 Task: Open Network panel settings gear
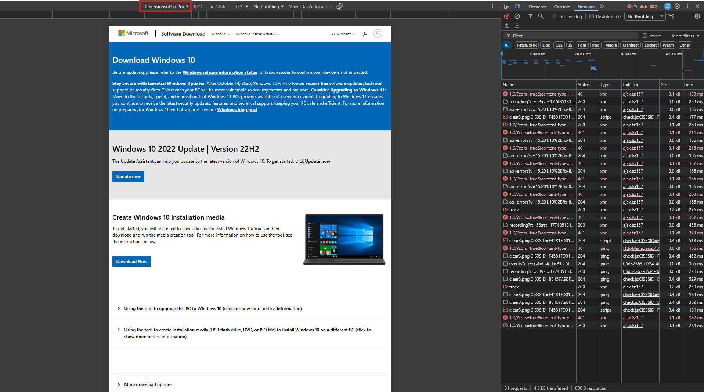697,16
